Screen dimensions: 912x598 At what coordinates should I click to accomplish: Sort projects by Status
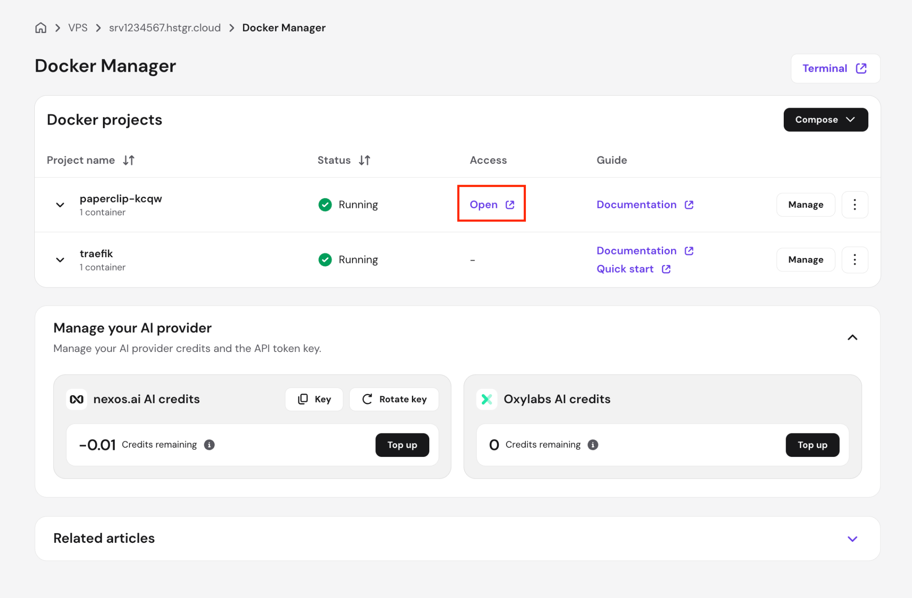pos(364,160)
